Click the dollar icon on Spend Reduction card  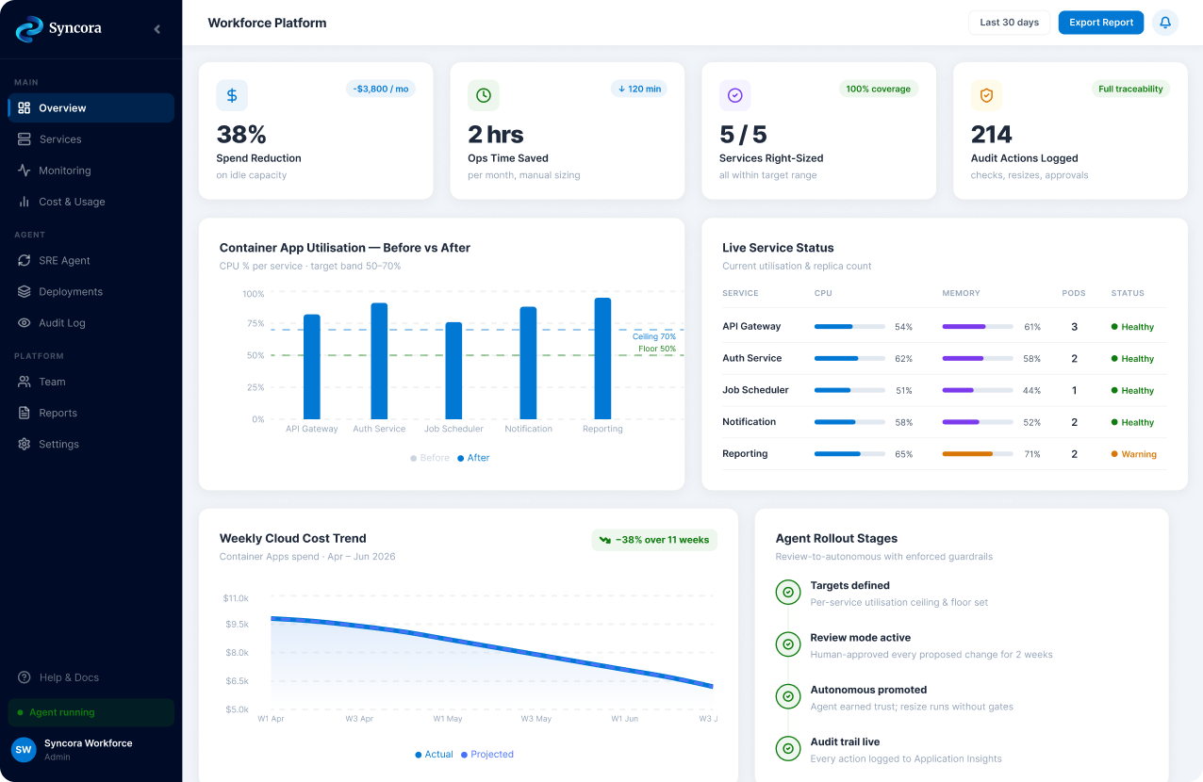coord(232,95)
